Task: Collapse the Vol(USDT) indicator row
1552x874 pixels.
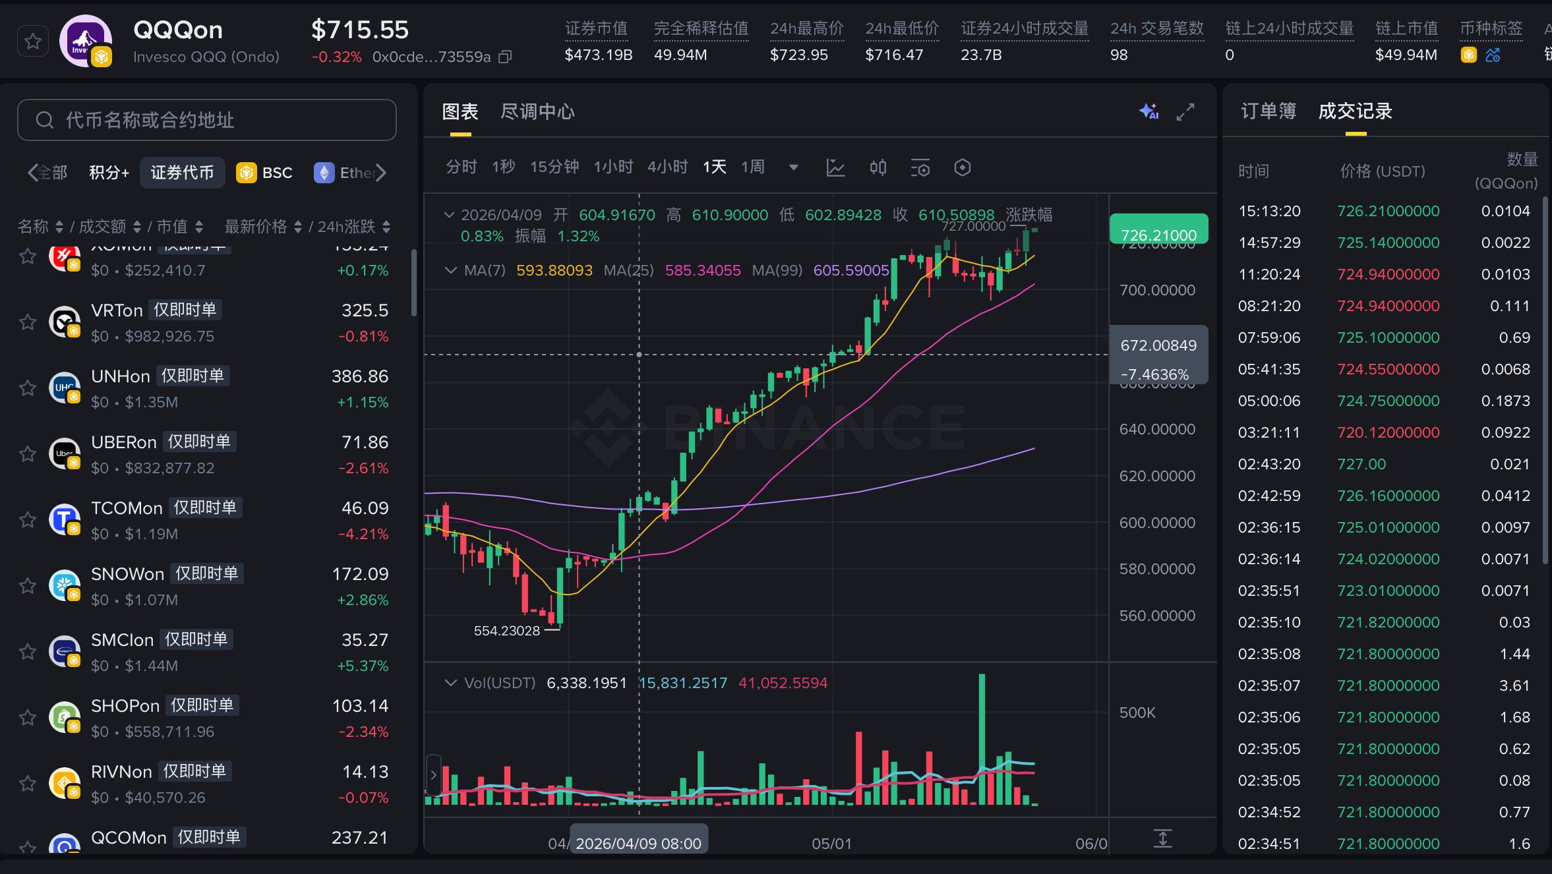Action: click(450, 683)
